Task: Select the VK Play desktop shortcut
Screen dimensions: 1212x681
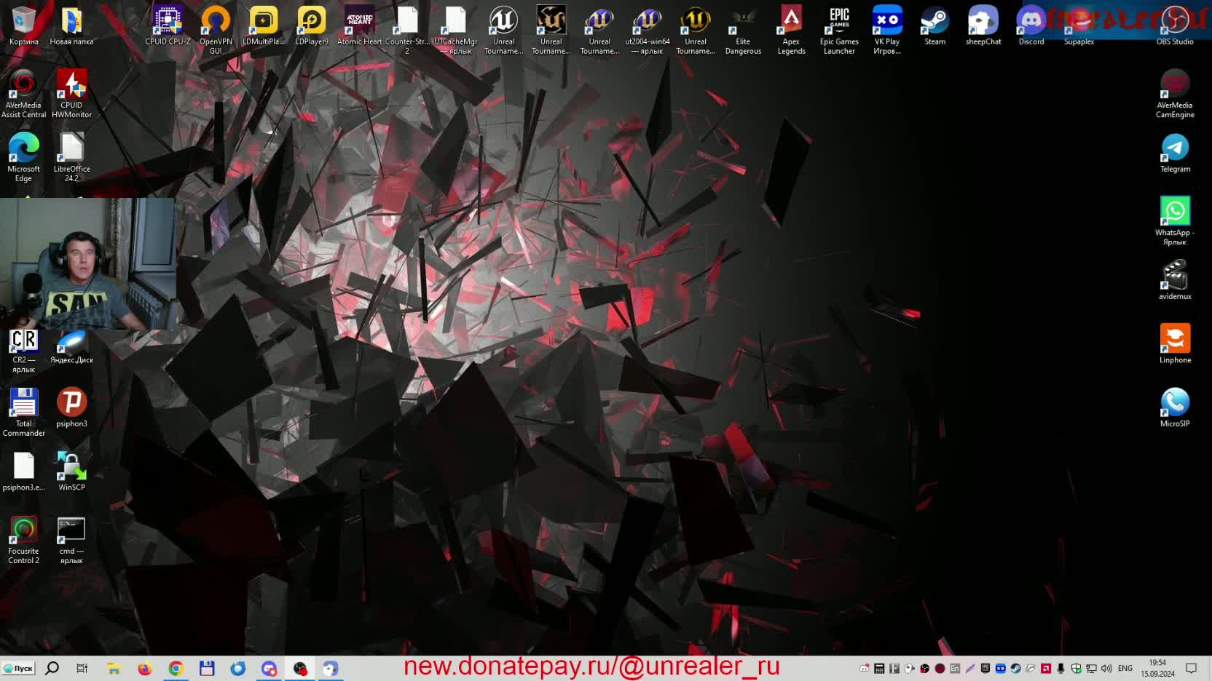Action: [887, 30]
